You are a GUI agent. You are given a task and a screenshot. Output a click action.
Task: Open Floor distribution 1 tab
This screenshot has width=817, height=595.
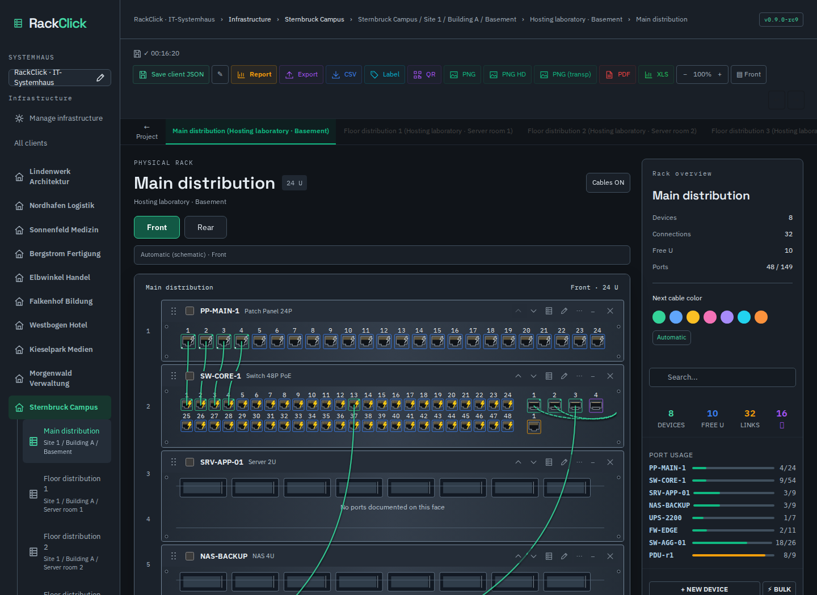428,131
